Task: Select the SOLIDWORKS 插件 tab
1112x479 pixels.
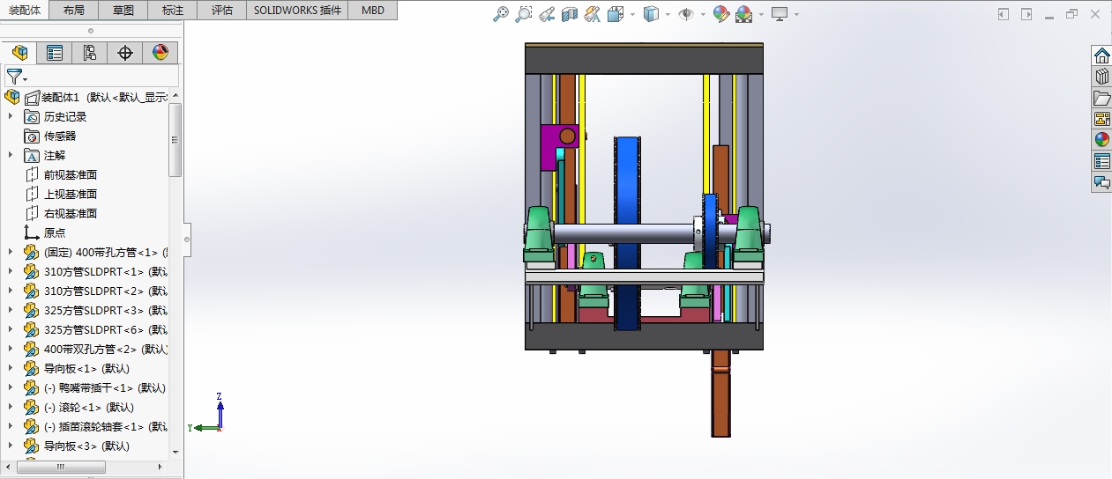Action: click(x=298, y=11)
